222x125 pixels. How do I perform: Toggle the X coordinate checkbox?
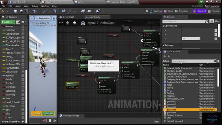coord(216,31)
